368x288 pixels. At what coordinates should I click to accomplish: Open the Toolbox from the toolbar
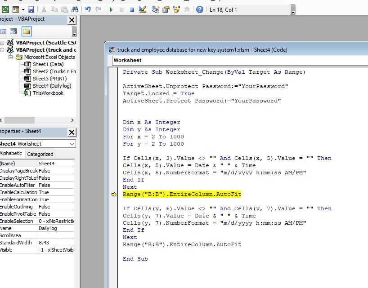tap(187, 9)
